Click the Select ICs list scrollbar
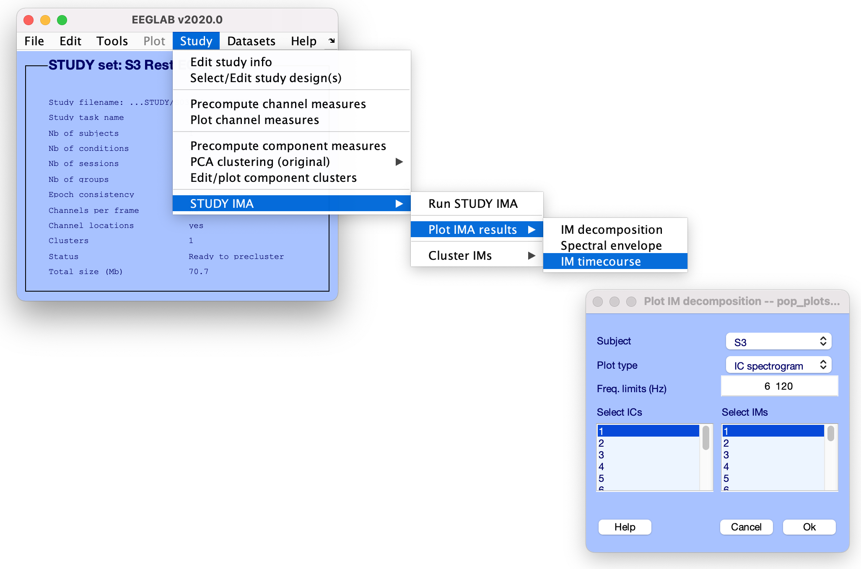 [706, 438]
